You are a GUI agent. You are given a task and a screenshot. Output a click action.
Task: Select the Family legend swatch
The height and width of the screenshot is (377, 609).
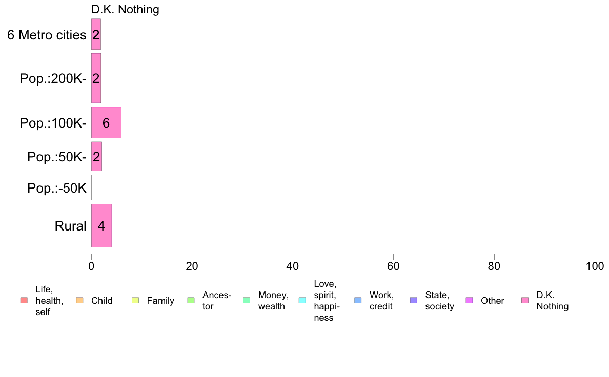[135, 301]
